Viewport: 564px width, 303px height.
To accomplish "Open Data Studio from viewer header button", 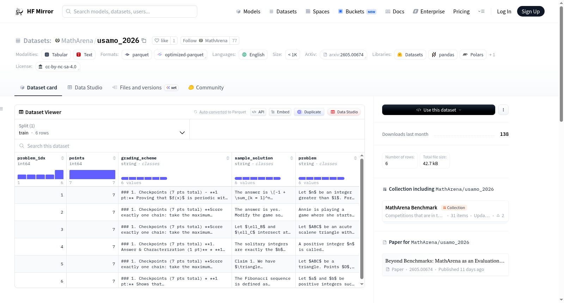I will pos(344,112).
